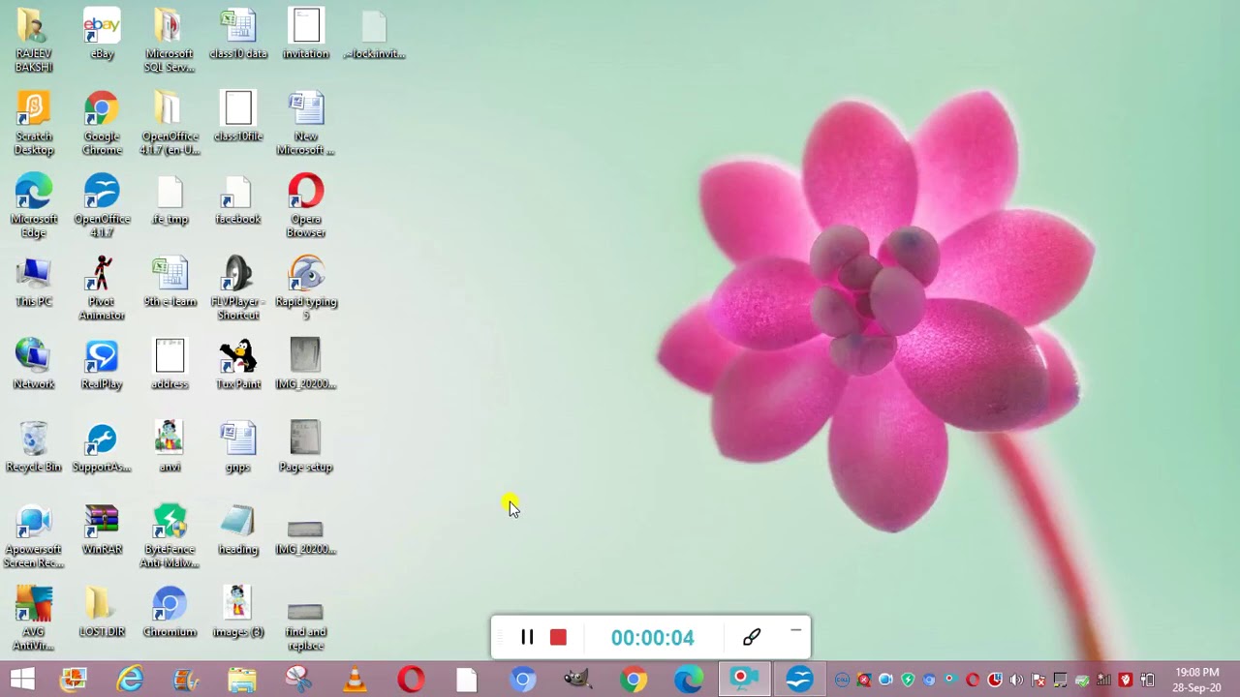Open the recorder annotation pen tool
1240x697 pixels.
(x=752, y=637)
